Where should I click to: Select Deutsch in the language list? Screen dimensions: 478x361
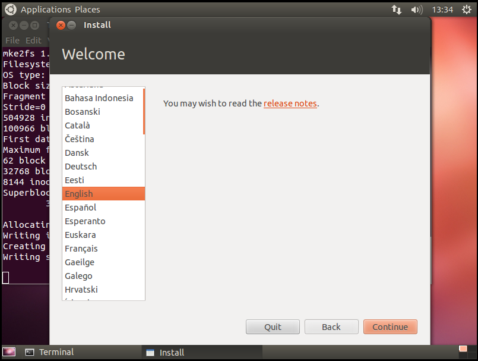[81, 167]
